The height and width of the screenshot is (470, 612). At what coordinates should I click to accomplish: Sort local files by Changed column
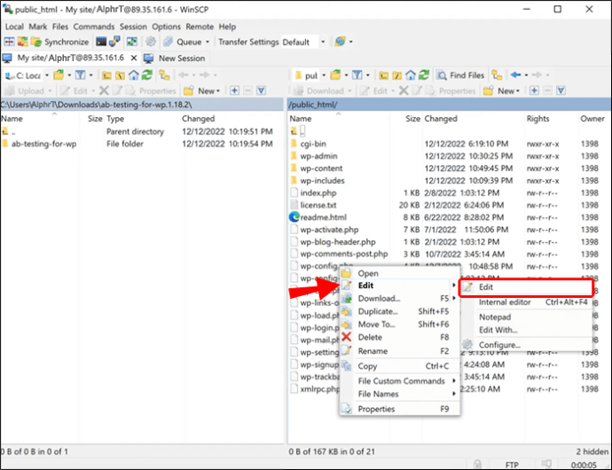tap(199, 119)
